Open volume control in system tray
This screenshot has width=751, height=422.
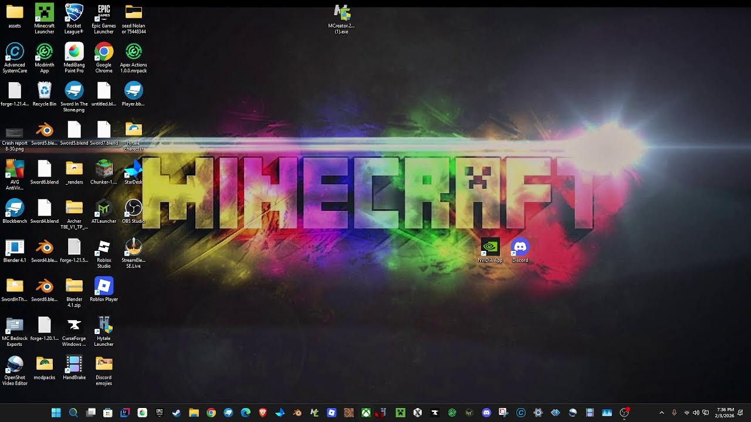pyautogui.click(x=696, y=413)
